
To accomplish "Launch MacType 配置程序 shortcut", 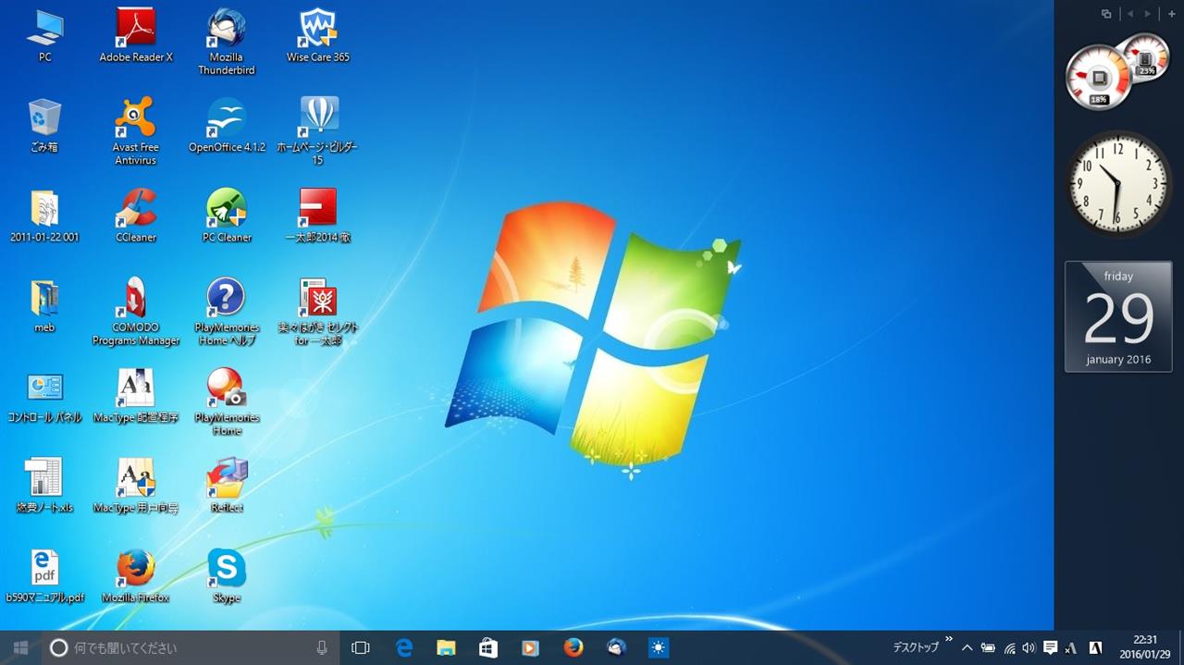I will [136, 396].
